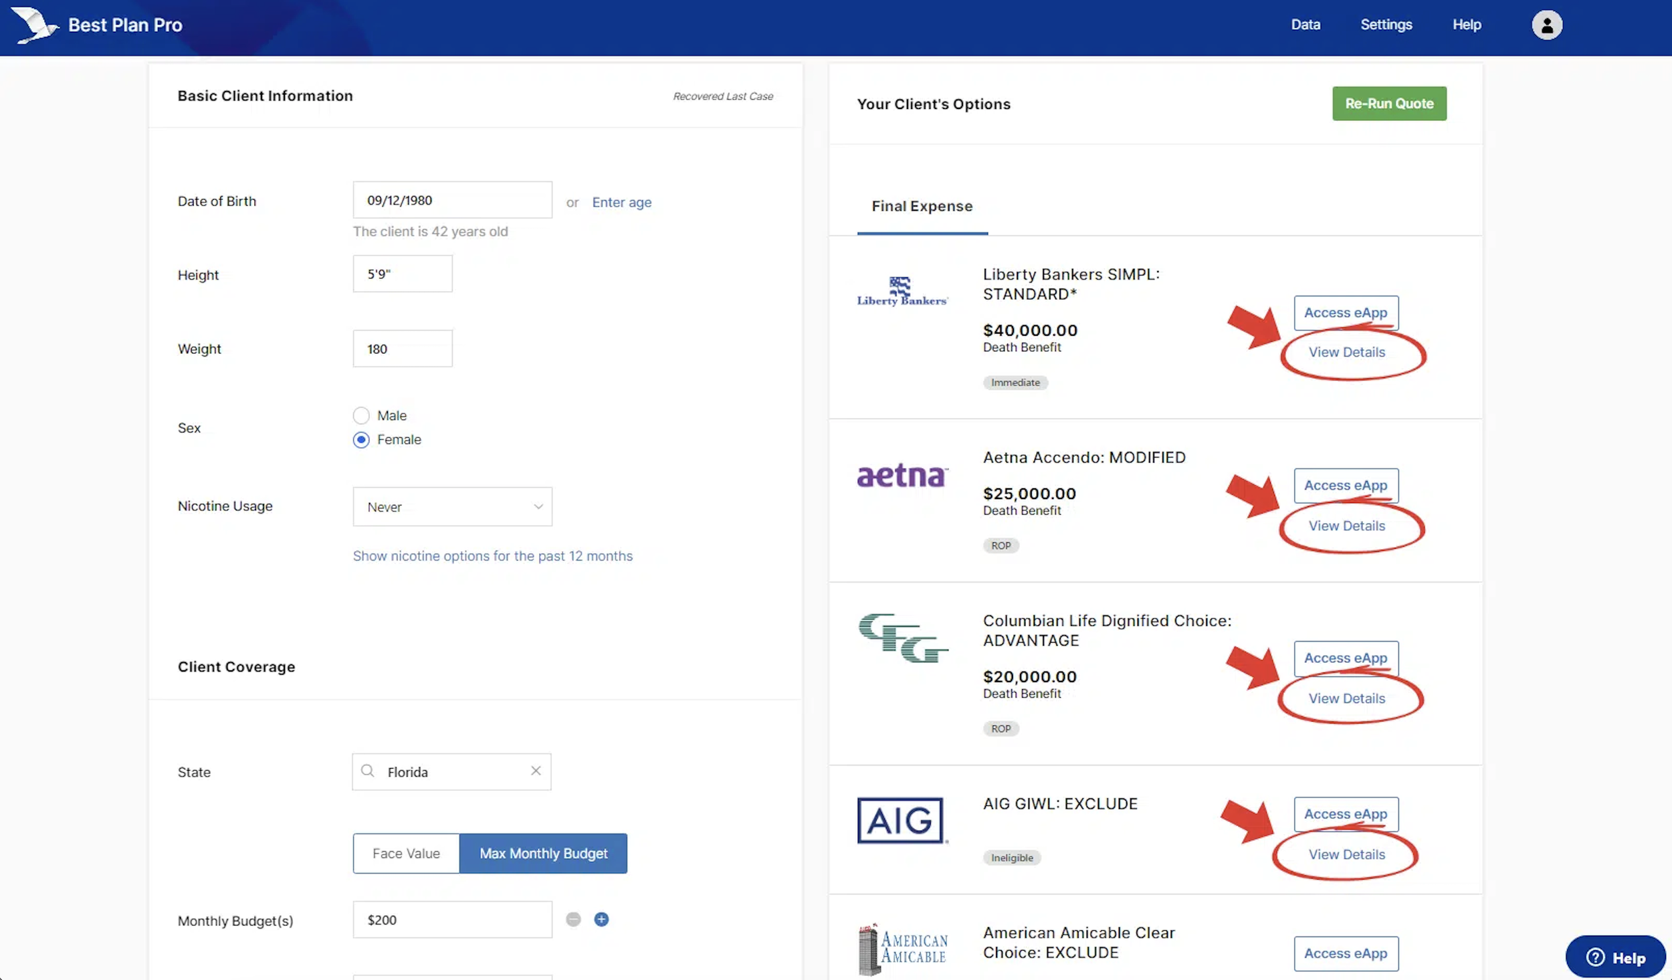This screenshot has width=1672, height=980.
Task: Open the Nicotine Usage dropdown
Action: click(452, 506)
